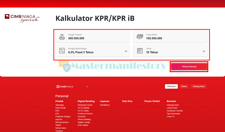225x132 pixels.
Task: Open the Rekening Ponsel link
Action: pos(85,105)
